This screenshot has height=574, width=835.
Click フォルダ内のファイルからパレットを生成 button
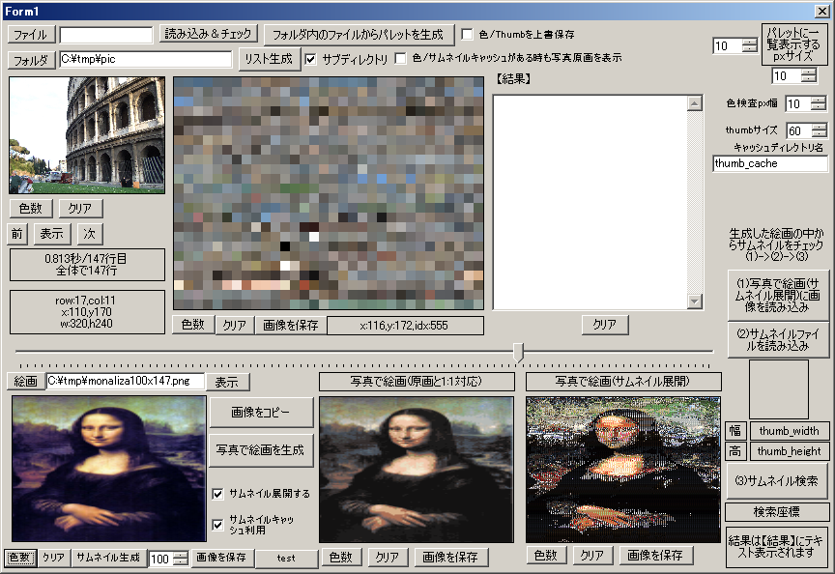click(359, 35)
